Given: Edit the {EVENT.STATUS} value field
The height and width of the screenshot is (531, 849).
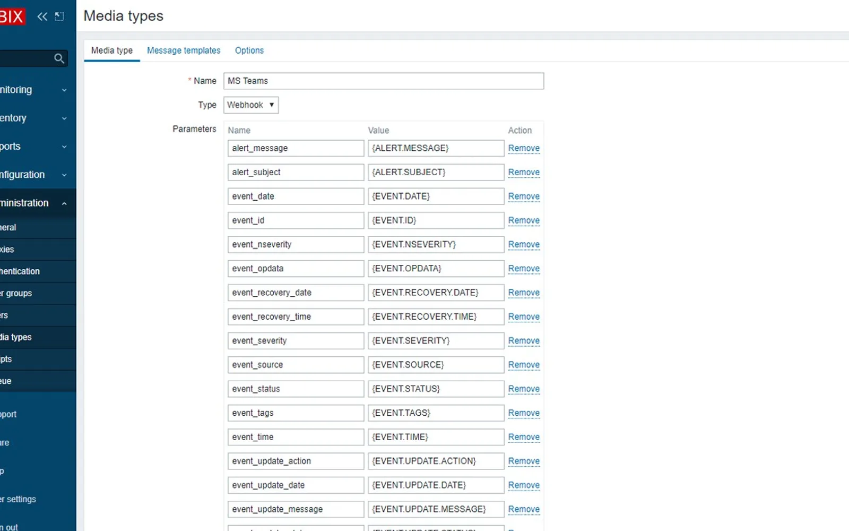Looking at the screenshot, I should point(436,389).
